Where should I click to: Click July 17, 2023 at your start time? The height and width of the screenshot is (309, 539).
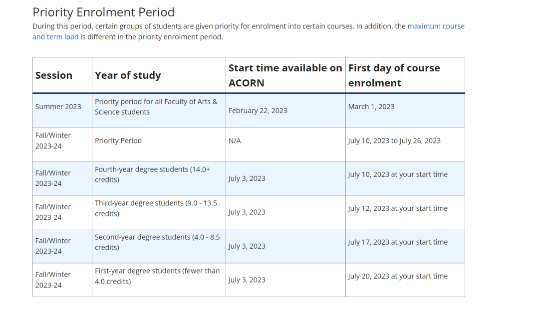point(398,242)
